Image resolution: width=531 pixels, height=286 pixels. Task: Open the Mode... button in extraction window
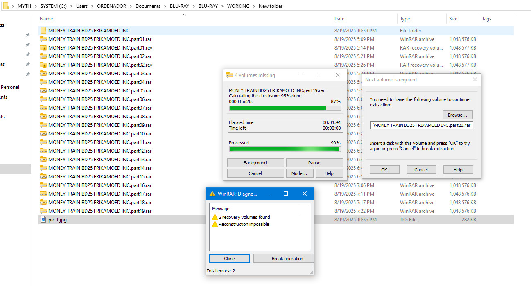pos(299,173)
